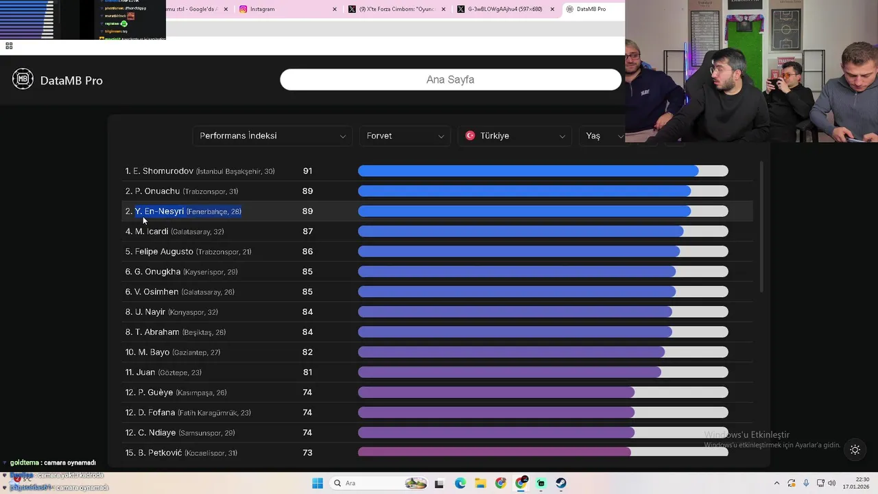Image resolution: width=878 pixels, height=494 pixels.
Task: Close the Google search tab
Action: (x=227, y=9)
